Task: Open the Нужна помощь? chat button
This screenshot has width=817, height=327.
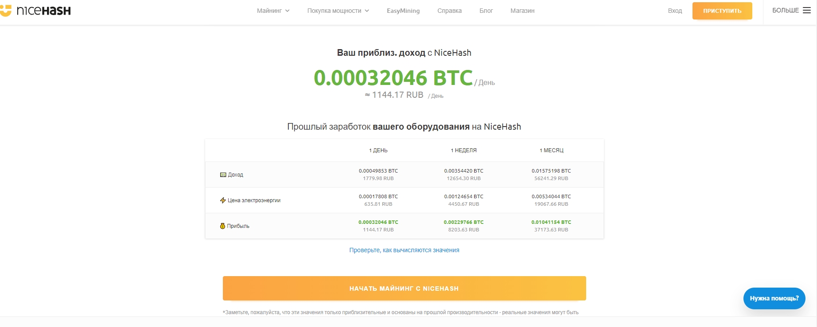Action: point(774,298)
